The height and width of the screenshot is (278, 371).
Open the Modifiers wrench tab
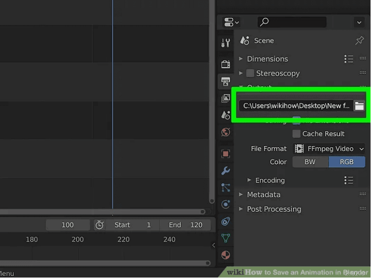[226, 171]
